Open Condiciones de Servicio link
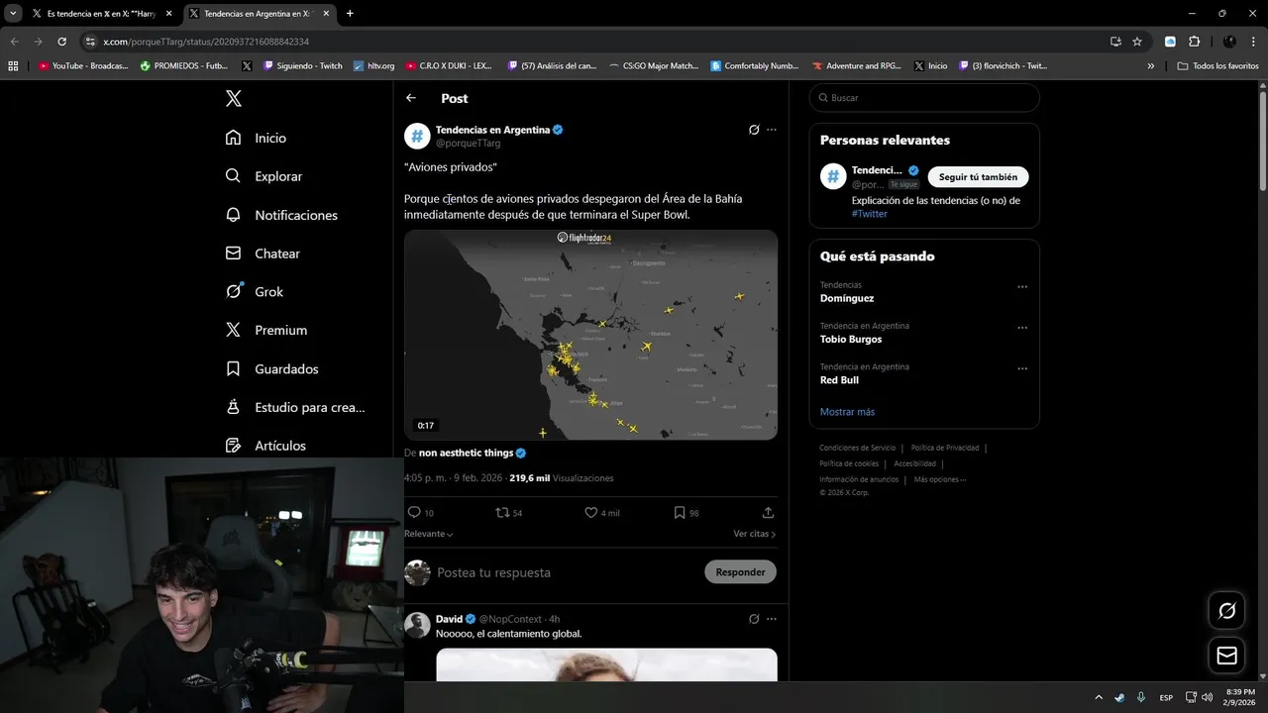Viewport: 1268px width, 713px height. pyautogui.click(x=857, y=448)
